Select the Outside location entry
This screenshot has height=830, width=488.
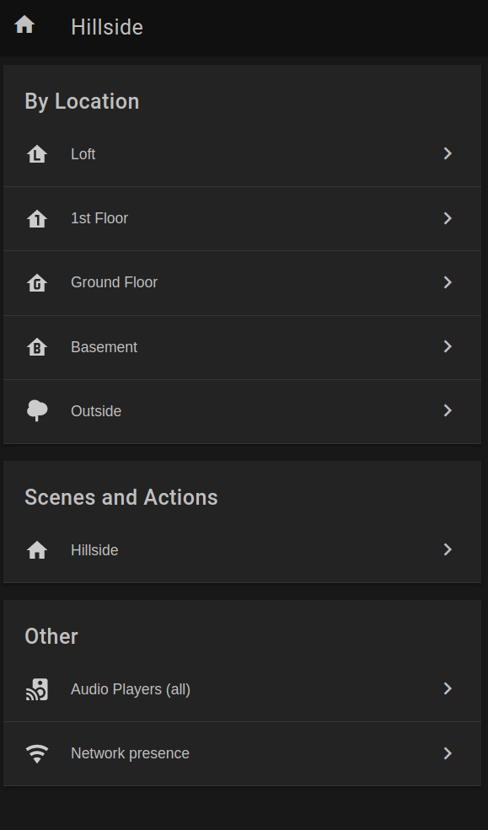(243, 411)
